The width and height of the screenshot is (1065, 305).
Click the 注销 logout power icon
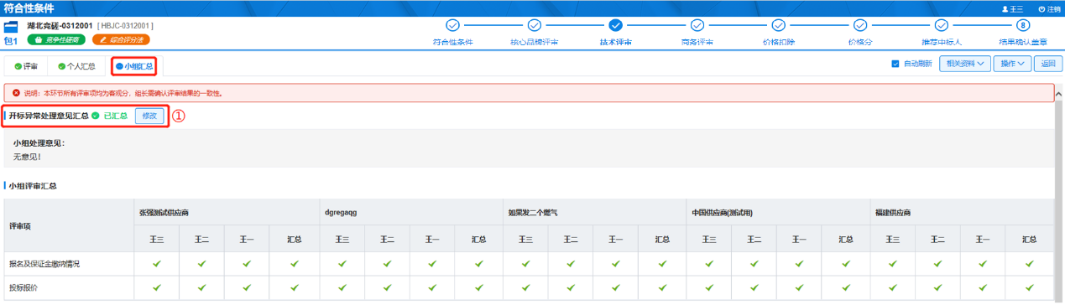pyautogui.click(x=1042, y=8)
